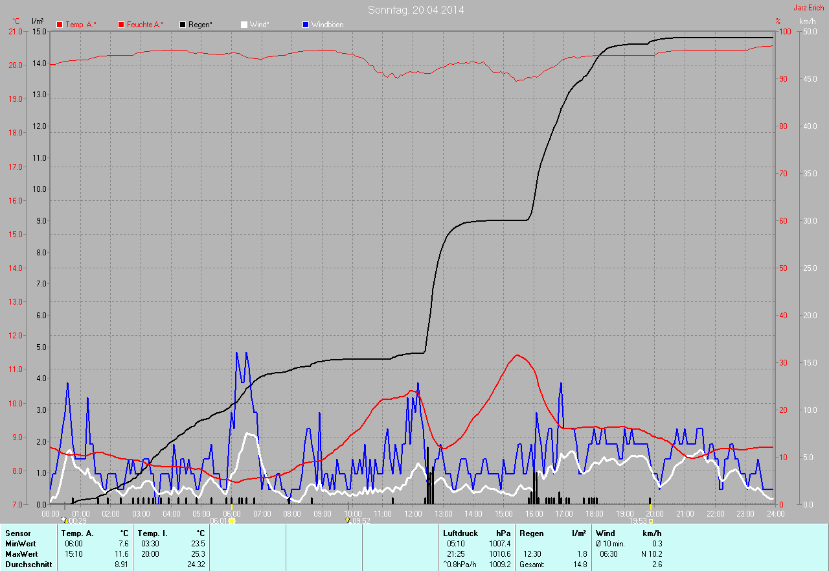Click the maximum pressure value '1010.6'
Image resolution: width=829 pixels, height=571 pixels.
point(500,554)
